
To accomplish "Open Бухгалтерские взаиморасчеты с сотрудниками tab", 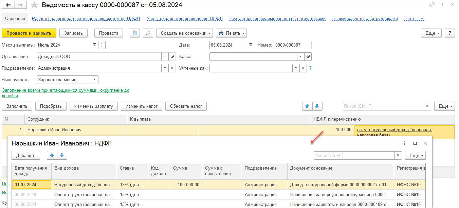I will tap(277, 19).
